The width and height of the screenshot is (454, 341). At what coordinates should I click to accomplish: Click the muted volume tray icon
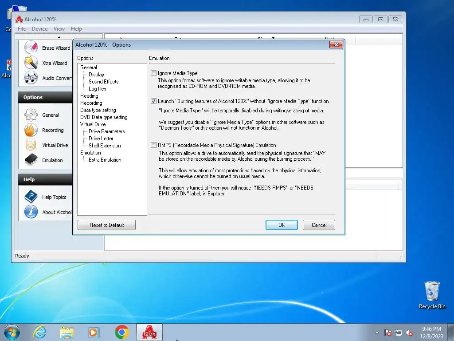pos(409,333)
